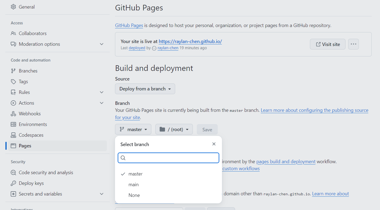Image resolution: width=380 pixels, height=210 pixels.
Task: Click the Select branch popup title
Action: click(x=135, y=144)
